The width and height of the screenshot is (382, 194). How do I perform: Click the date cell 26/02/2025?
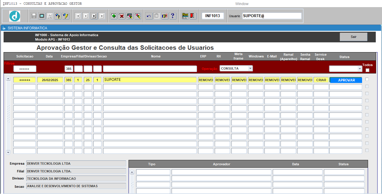tap(50, 80)
